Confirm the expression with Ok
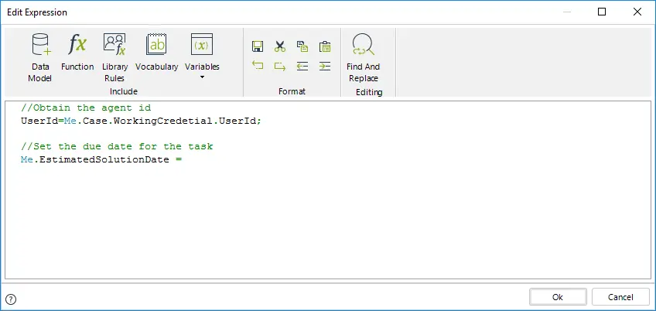The width and height of the screenshot is (656, 311). tap(558, 297)
